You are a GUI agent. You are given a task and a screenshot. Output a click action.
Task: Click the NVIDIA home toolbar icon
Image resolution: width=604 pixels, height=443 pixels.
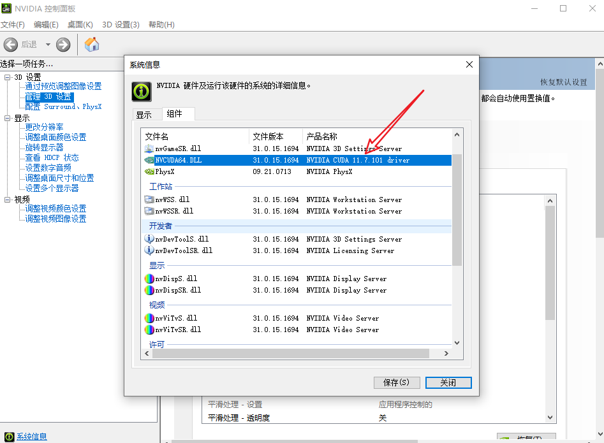coord(91,45)
